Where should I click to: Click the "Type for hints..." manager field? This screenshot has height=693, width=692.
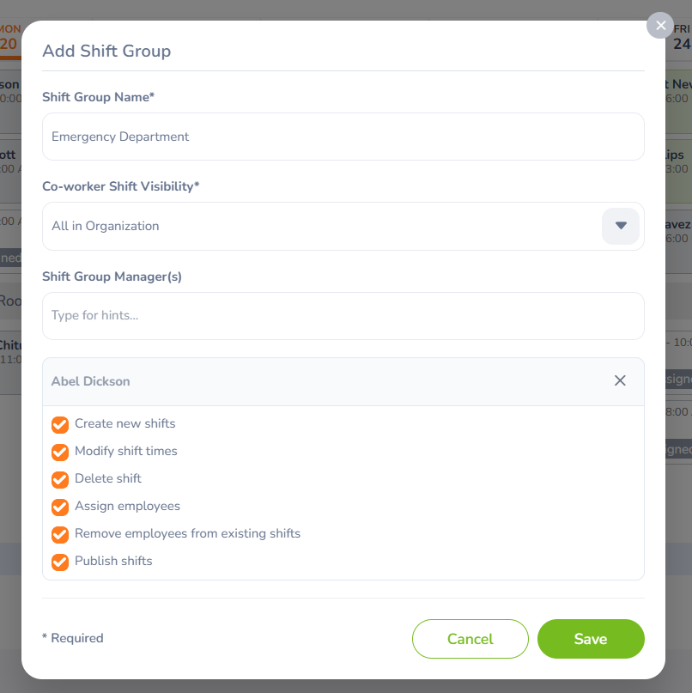pos(343,315)
